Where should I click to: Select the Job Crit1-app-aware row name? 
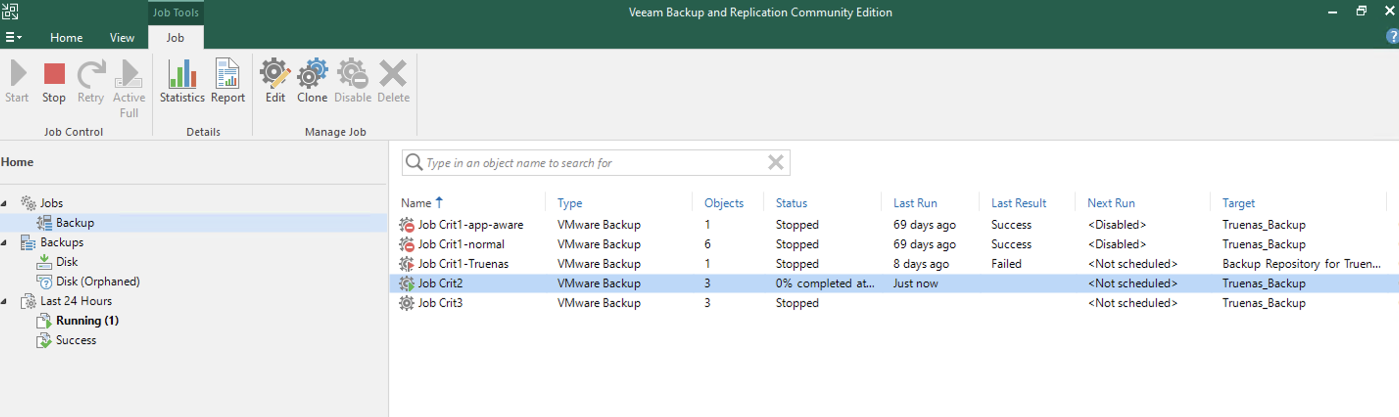tap(470, 224)
